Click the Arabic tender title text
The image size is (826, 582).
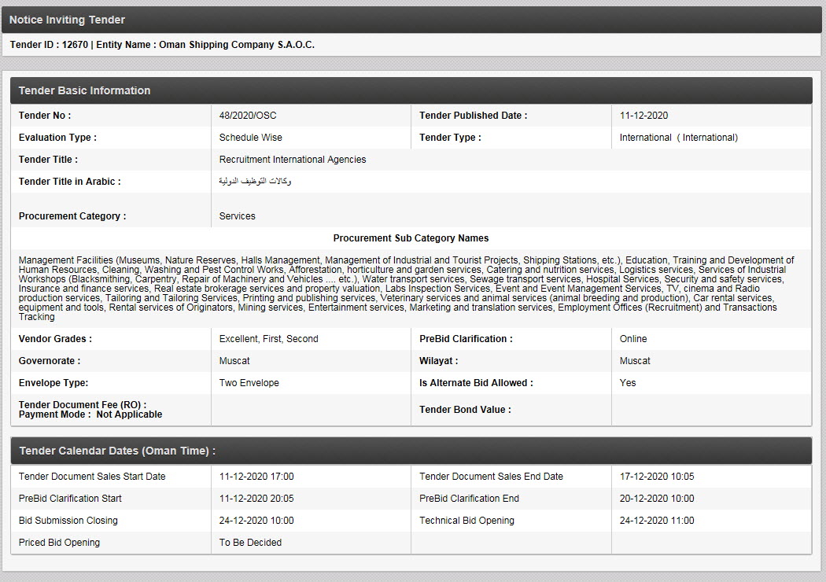[255, 182]
